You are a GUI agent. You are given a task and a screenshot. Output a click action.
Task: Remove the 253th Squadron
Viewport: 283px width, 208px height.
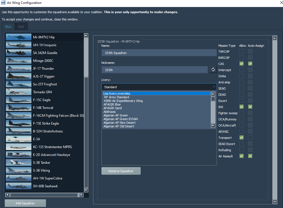coord(121,171)
